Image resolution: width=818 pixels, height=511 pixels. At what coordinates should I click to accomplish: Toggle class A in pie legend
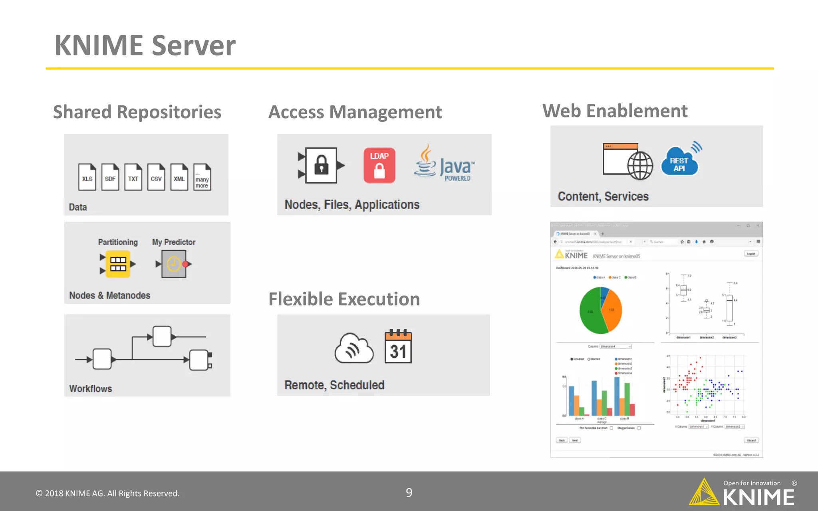click(x=599, y=277)
